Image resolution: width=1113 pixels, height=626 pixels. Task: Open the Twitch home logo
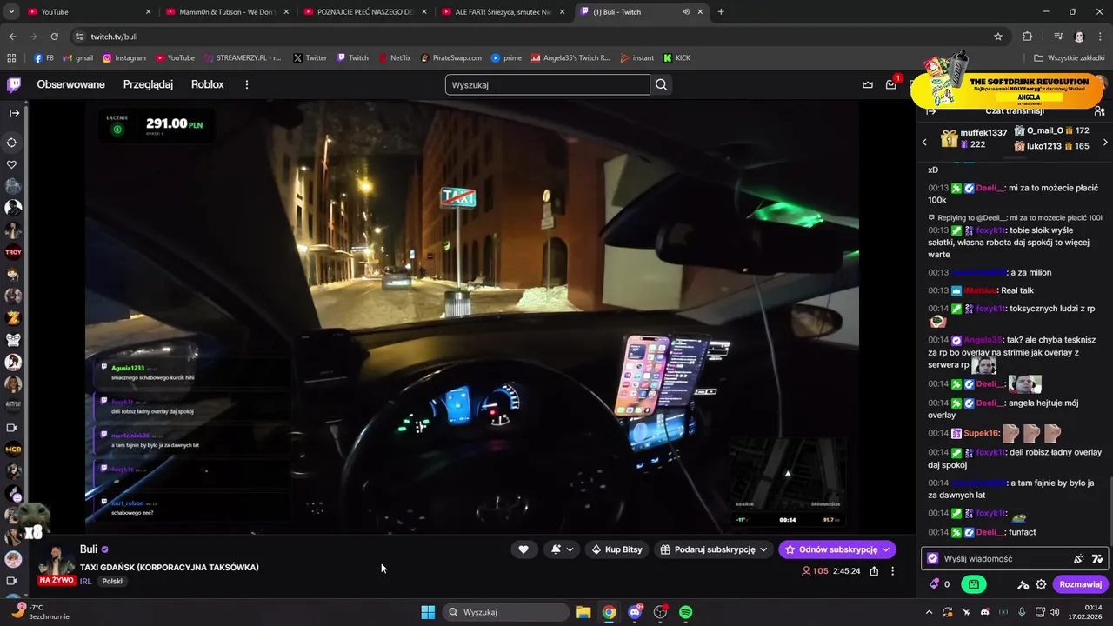14,84
